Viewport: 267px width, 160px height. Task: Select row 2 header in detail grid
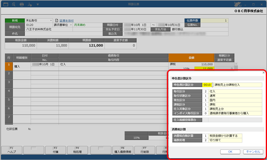coord(9,75)
